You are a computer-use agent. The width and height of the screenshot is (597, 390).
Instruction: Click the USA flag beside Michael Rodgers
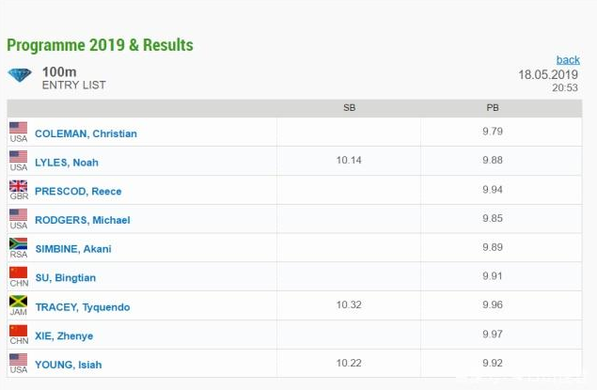click(18, 215)
